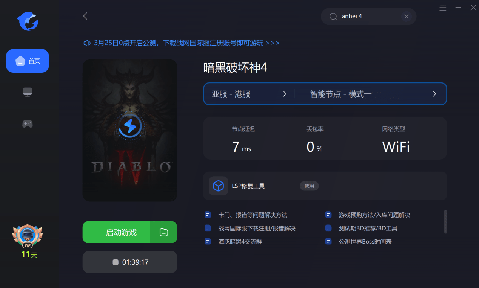The width and height of the screenshot is (479, 288).
Task: Open the game folder icon next to 启动游戏
Action: 163,232
